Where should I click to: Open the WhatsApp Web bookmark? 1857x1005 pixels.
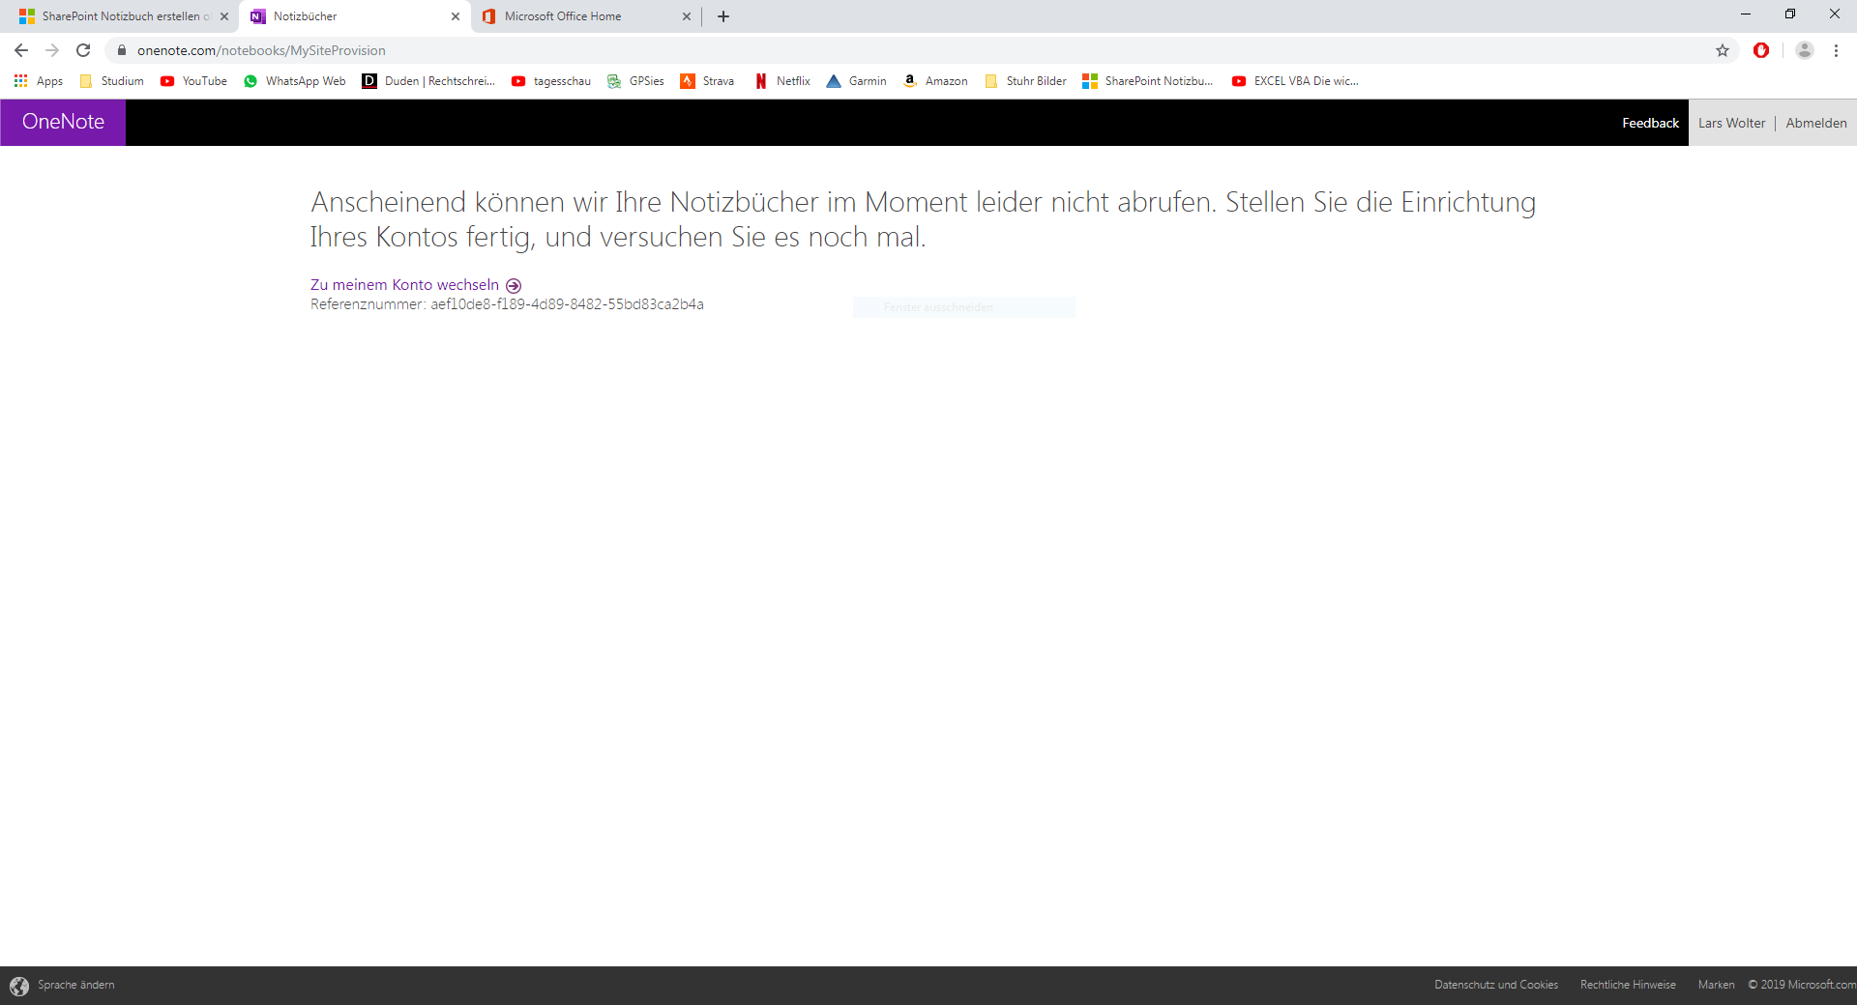point(294,81)
